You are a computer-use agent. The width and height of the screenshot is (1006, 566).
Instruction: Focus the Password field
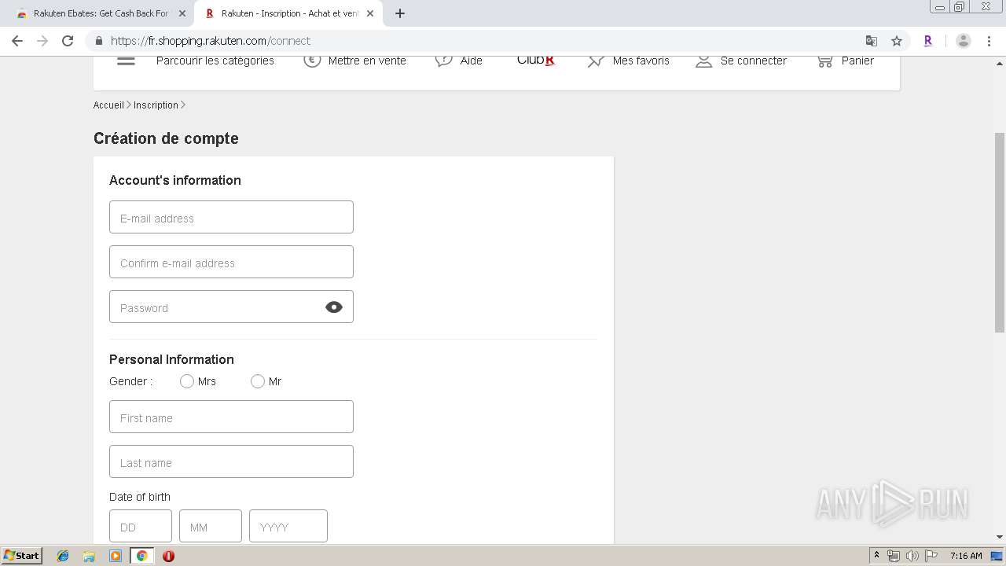click(x=231, y=307)
